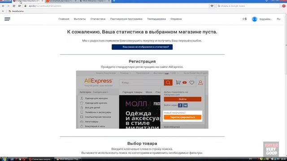Viewport: 287px width, 161px height.
Task: Click the taskbar clock
Action: [x=284, y=159]
